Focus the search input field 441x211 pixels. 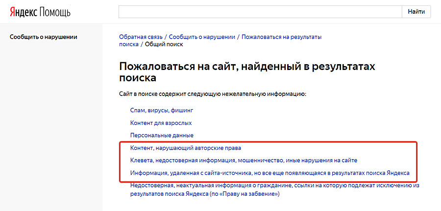point(260,12)
